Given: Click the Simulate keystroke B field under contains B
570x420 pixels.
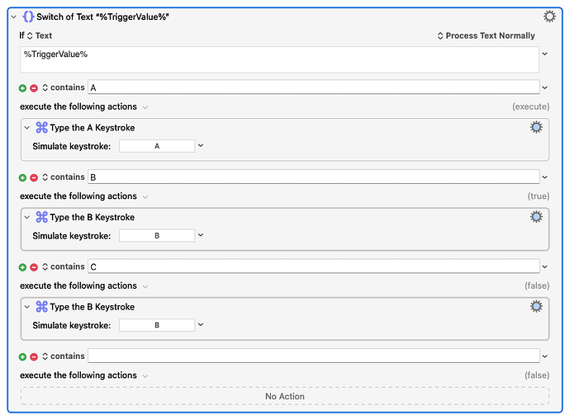Looking at the screenshot, I should [x=157, y=236].
